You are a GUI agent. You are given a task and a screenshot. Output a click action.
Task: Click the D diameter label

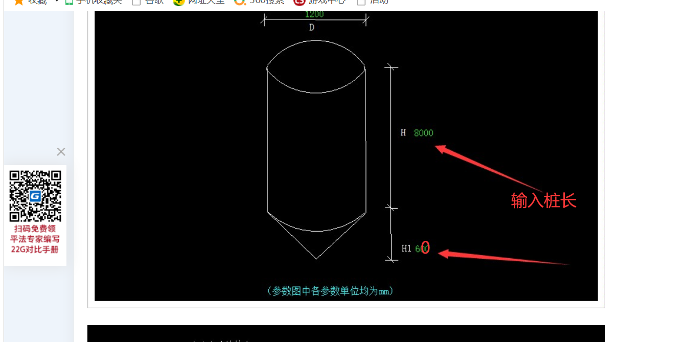pos(312,28)
